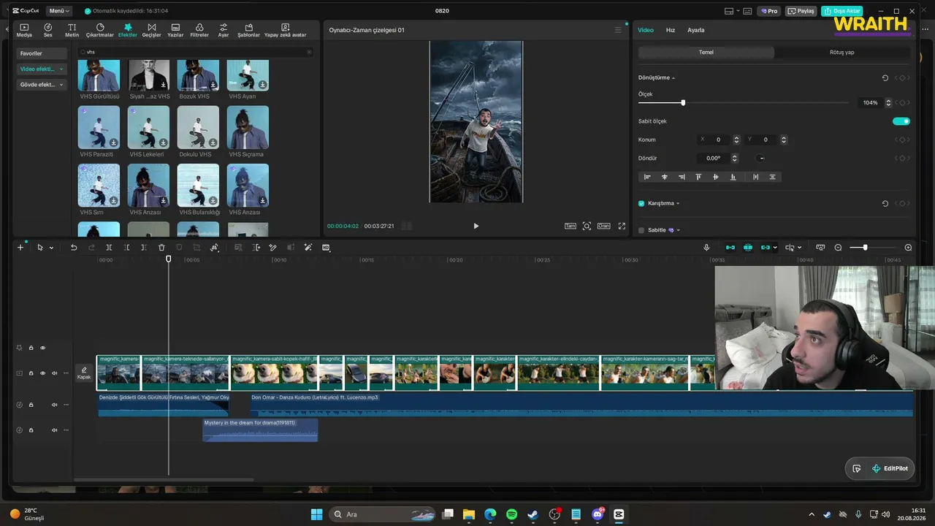This screenshot has height=526, width=935.
Task: Select the Rötuş yap sub-tab
Action: click(x=842, y=53)
